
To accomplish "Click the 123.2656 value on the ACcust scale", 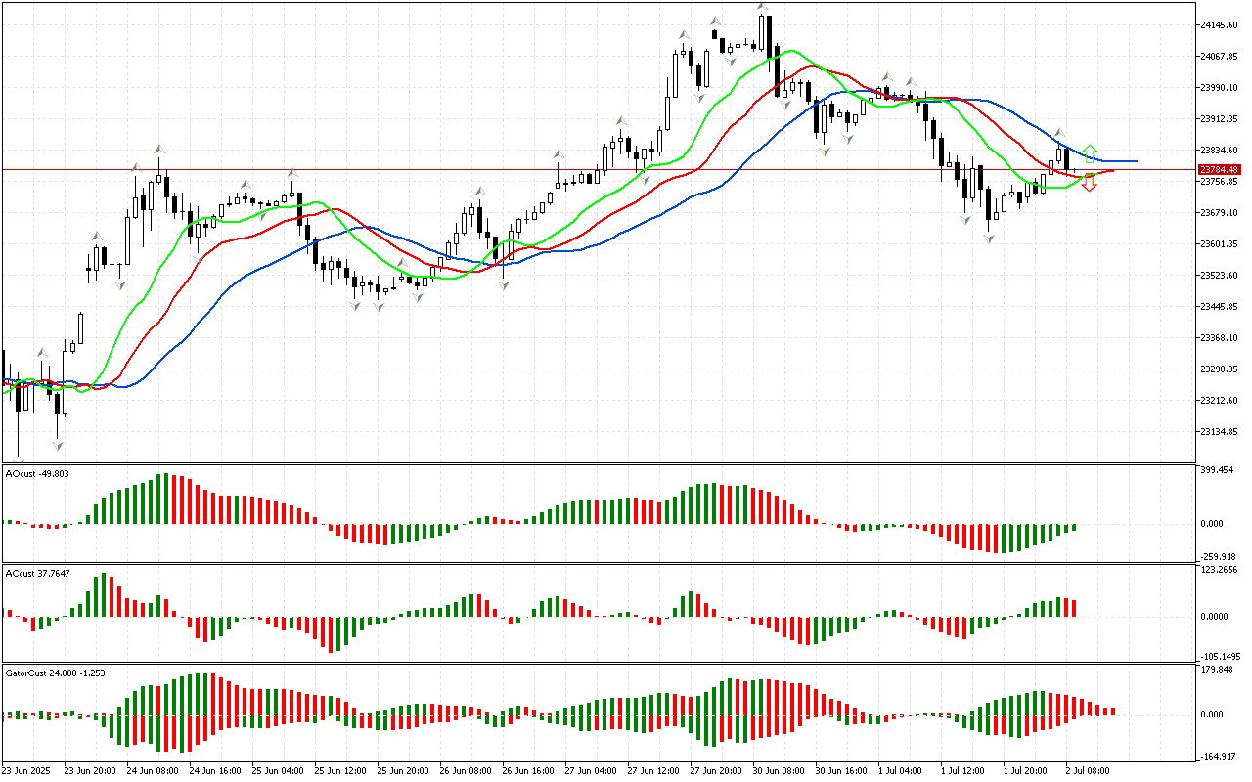I will 1222,569.
